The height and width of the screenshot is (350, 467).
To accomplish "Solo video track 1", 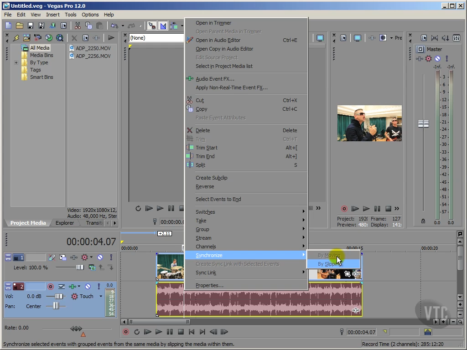I will (111, 257).
